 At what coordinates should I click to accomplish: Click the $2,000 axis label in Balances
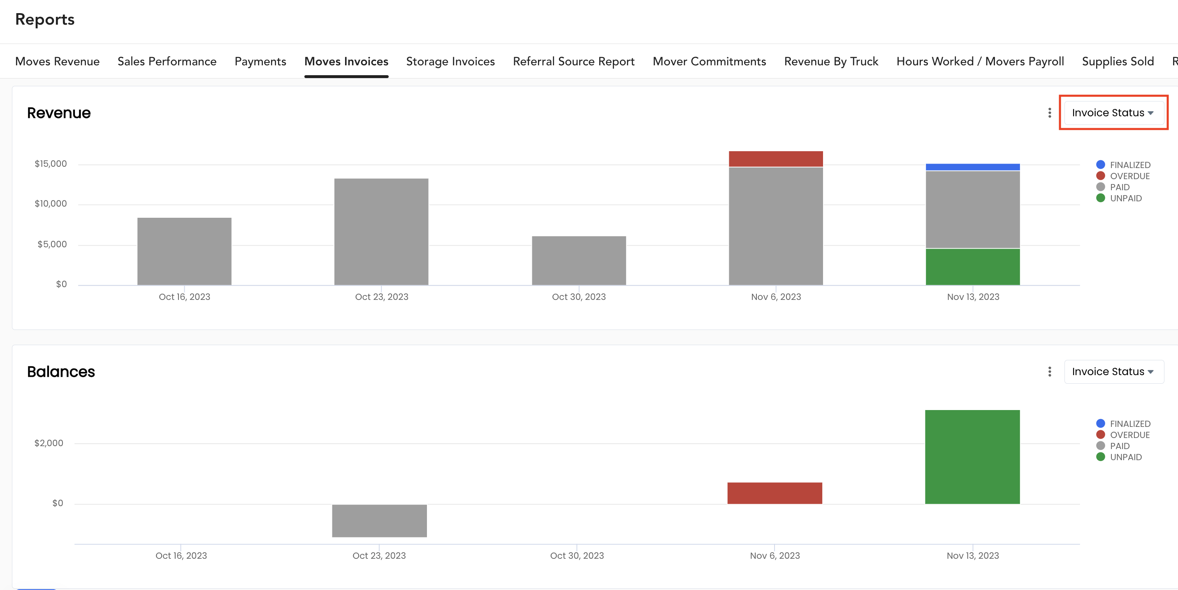tap(49, 443)
